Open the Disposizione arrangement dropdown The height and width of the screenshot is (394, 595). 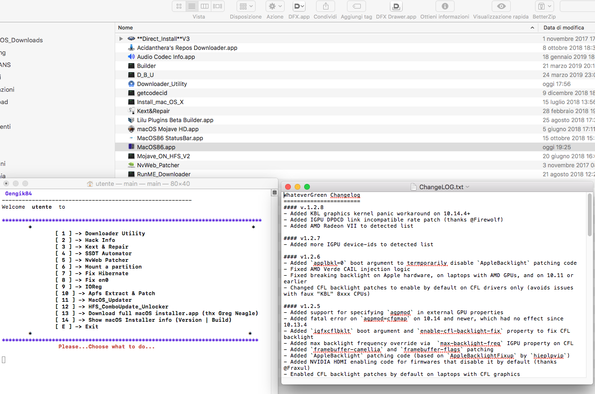246,6
